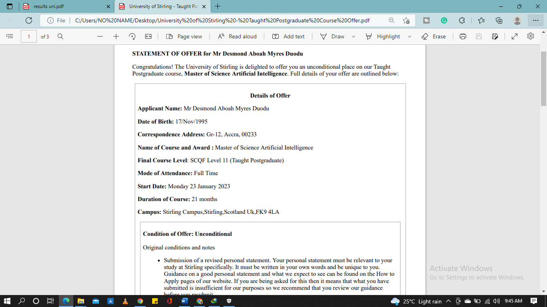Zoom out using the minus button
Viewport: 547px width, 307px height.
click(x=100, y=36)
